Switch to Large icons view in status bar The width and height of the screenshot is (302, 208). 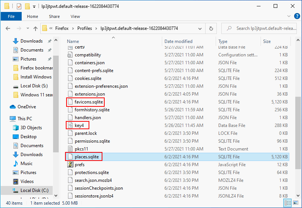pos(296,203)
